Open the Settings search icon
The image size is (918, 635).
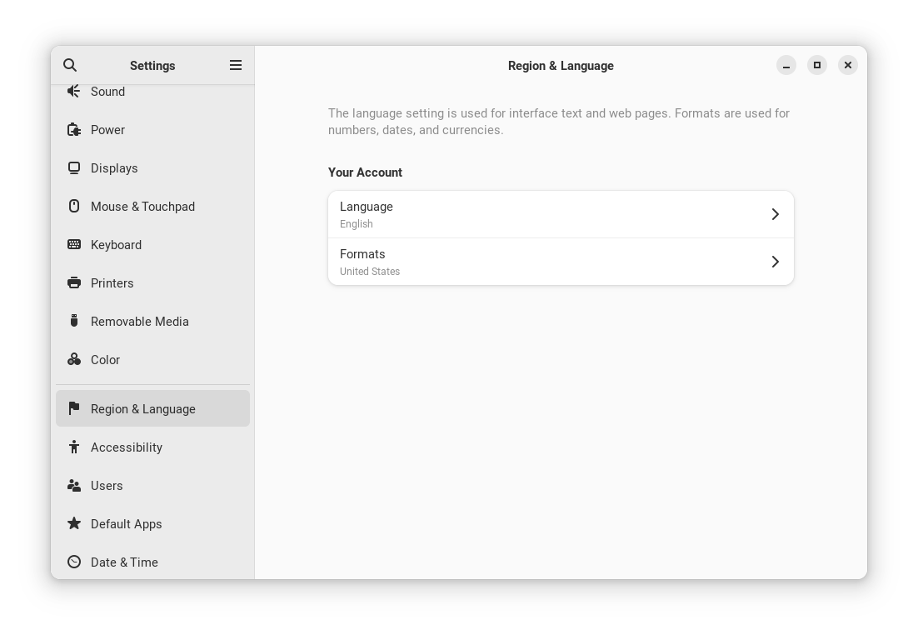pos(70,65)
